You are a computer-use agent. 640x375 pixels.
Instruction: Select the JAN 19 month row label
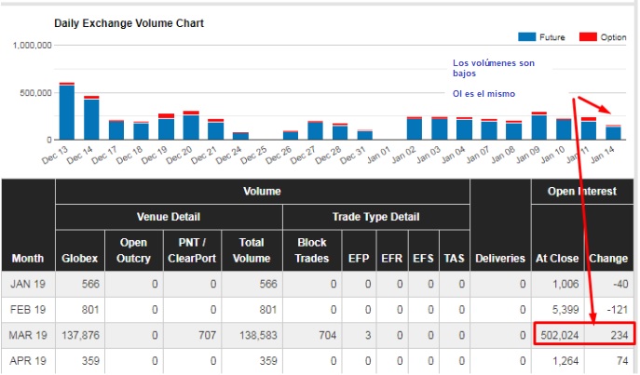(28, 284)
